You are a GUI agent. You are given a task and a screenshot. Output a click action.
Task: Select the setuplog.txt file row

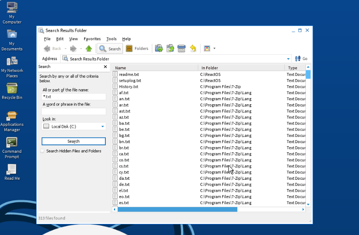click(x=209, y=80)
